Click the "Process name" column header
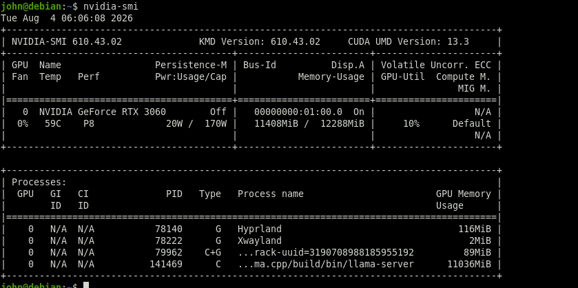 [271, 194]
